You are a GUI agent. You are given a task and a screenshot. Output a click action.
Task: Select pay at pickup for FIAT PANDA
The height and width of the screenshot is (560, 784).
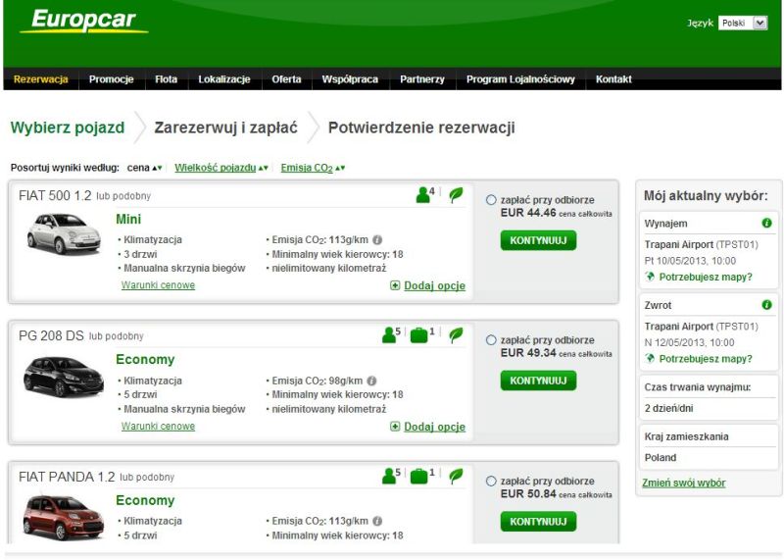[491, 482]
